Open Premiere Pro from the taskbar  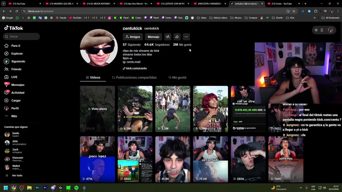point(45,188)
